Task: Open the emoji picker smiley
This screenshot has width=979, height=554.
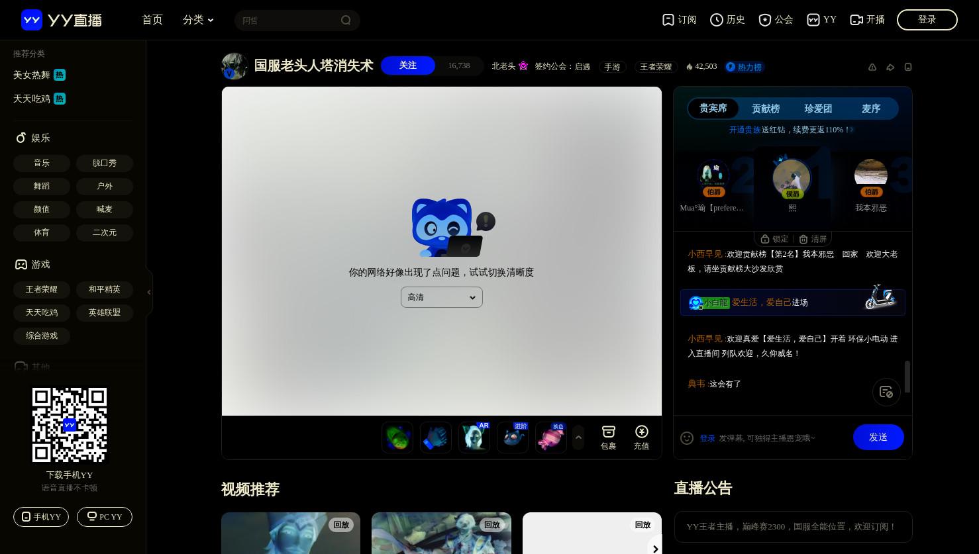Action: pos(687,438)
